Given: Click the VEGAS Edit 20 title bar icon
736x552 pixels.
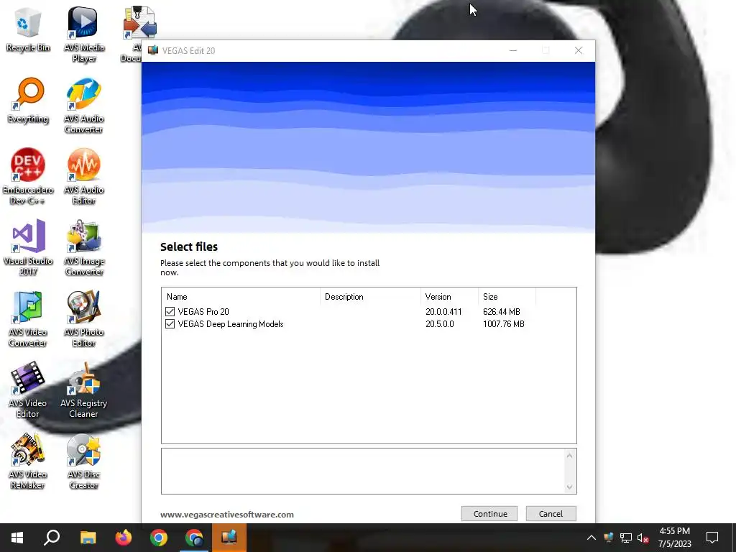Looking at the screenshot, I should pos(153,50).
